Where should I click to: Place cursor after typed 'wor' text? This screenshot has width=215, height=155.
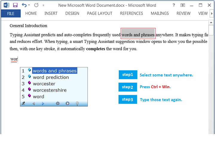18,59
